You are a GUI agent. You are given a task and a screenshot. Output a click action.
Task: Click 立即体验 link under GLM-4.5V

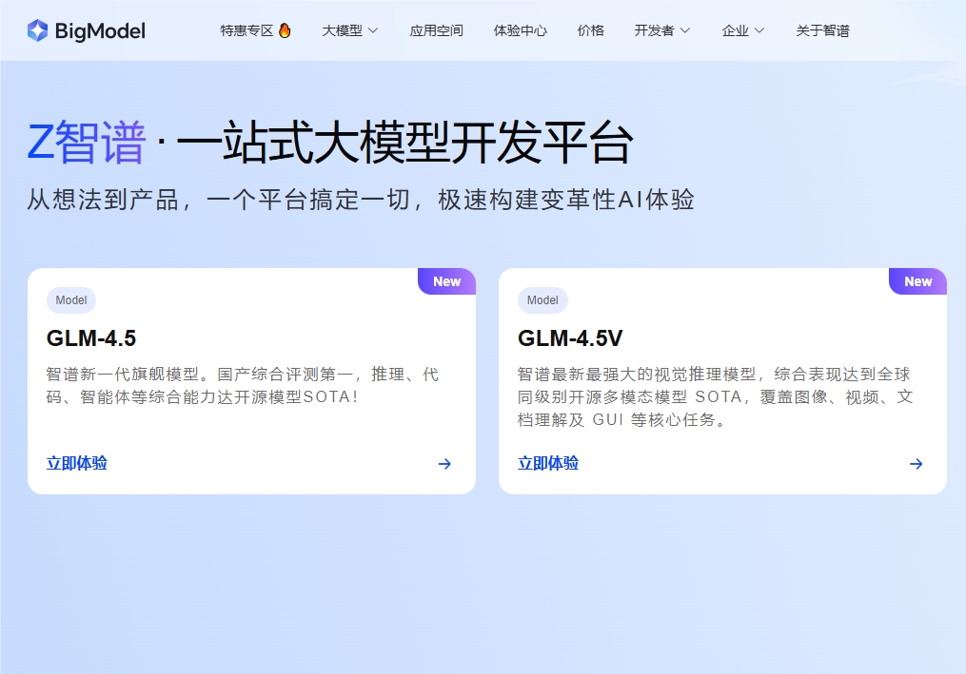pos(548,464)
